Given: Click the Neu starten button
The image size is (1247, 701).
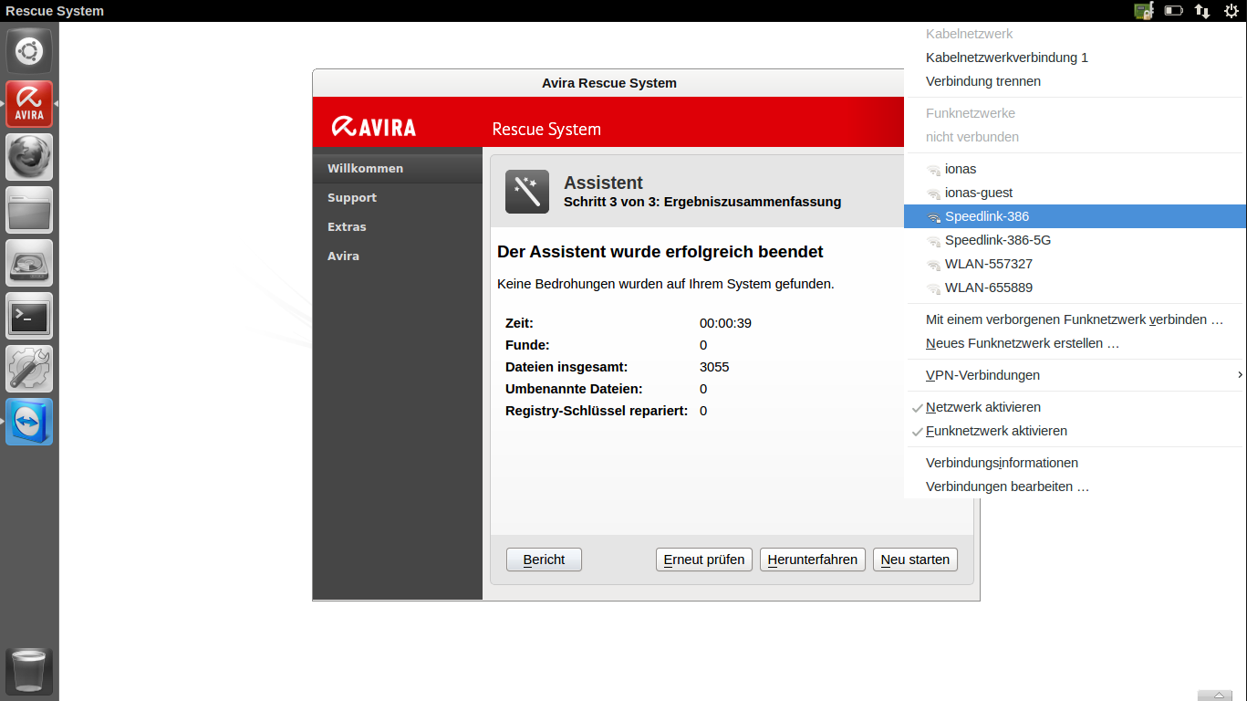Looking at the screenshot, I should coord(915,560).
